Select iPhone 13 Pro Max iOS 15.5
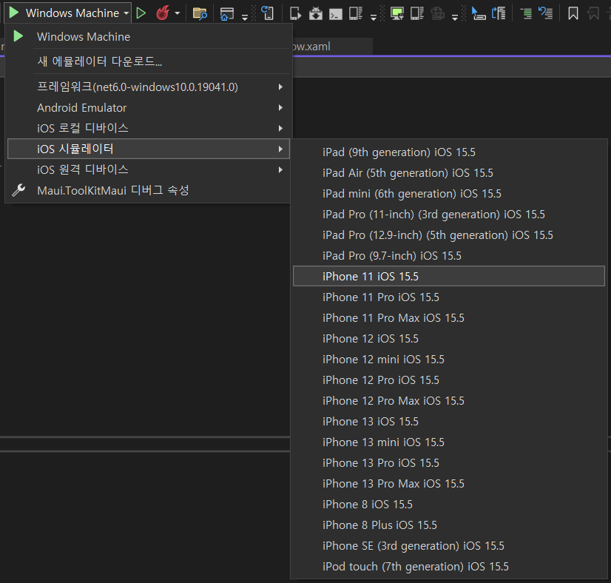The height and width of the screenshot is (583, 611). click(448, 484)
